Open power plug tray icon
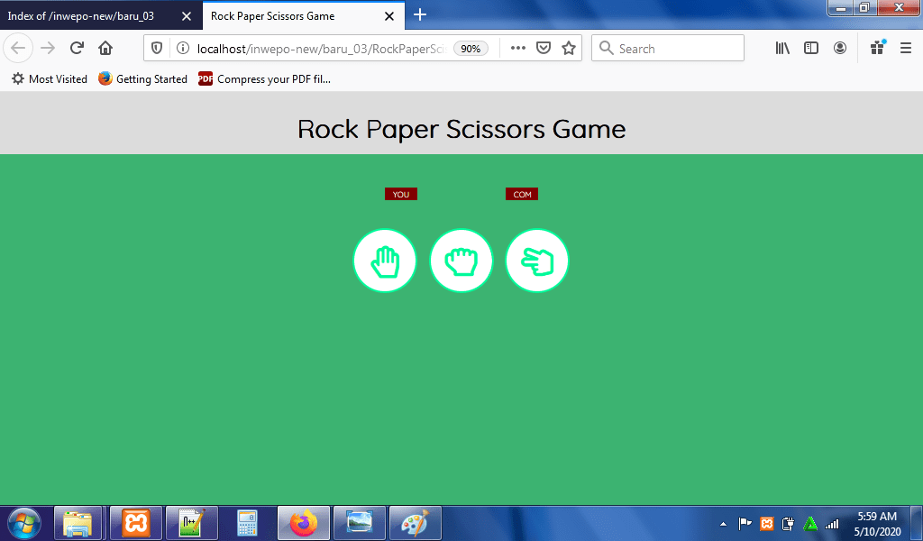The height and width of the screenshot is (541, 923). pos(788,523)
